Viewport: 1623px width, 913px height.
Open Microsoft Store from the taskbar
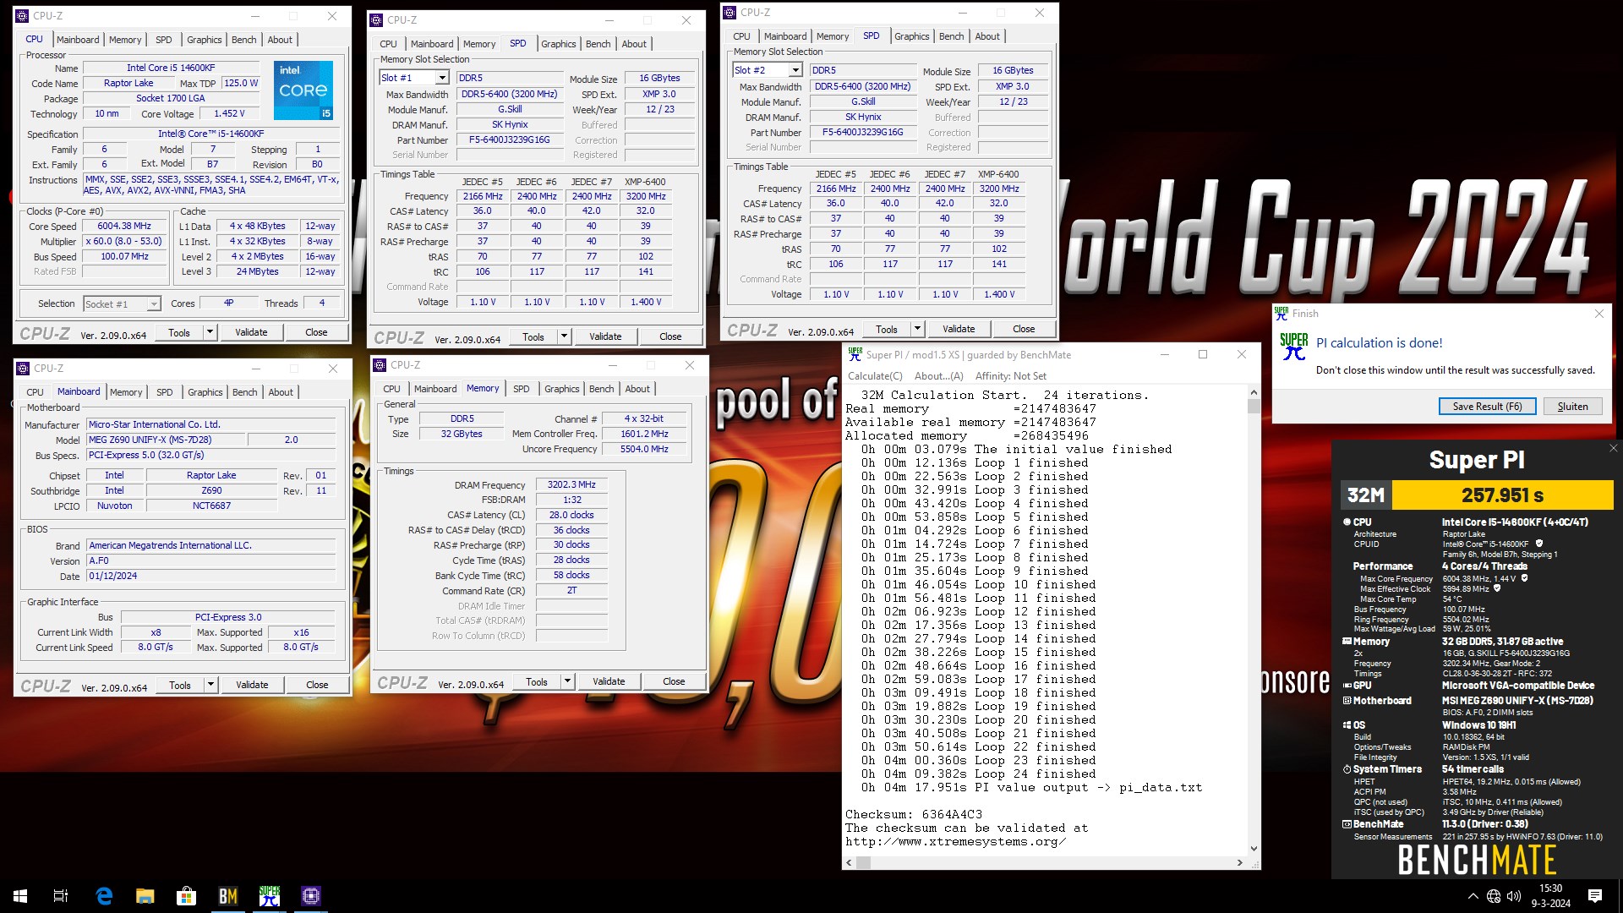(x=186, y=896)
